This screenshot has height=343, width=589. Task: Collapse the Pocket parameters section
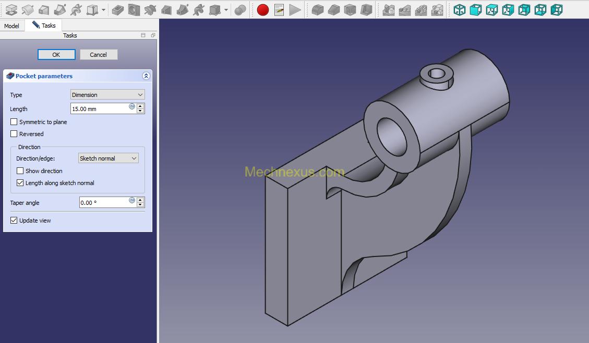point(146,76)
